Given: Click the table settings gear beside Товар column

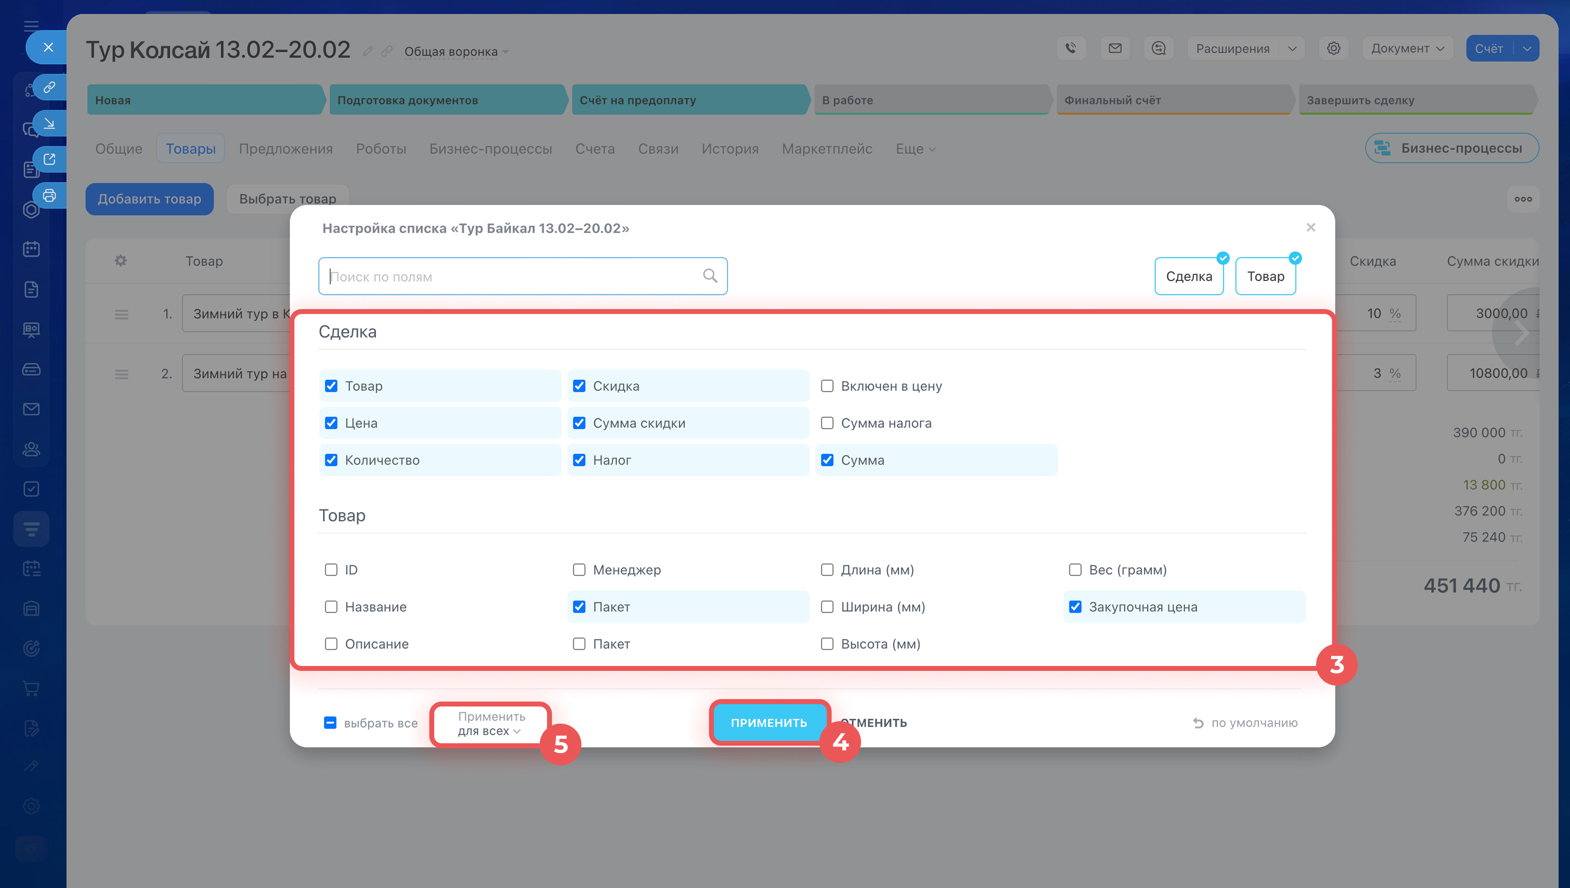Looking at the screenshot, I should pos(121,261).
